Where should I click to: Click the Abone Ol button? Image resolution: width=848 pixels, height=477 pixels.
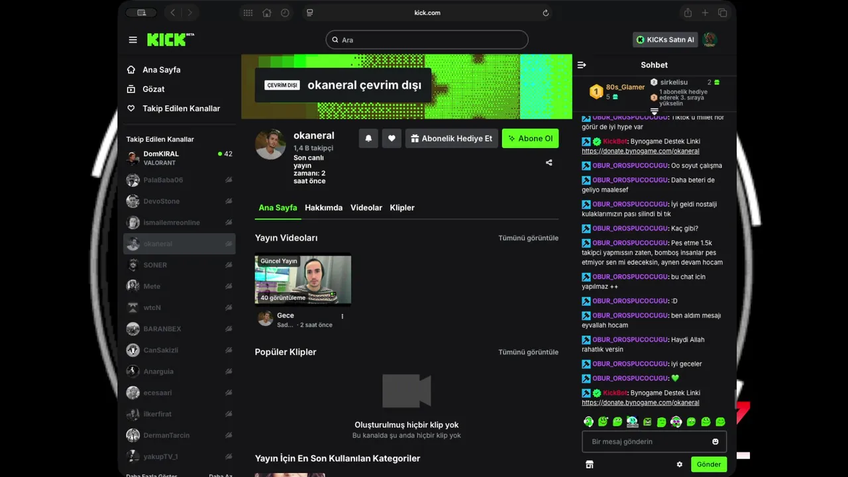click(530, 138)
